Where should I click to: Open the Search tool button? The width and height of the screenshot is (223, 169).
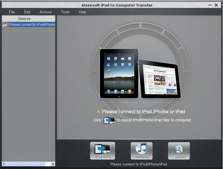(x=179, y=151)
